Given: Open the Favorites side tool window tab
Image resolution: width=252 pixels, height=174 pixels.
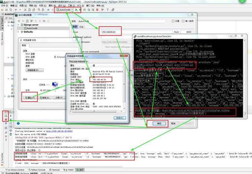Looking at the screenshot, I should coord(2,159).
